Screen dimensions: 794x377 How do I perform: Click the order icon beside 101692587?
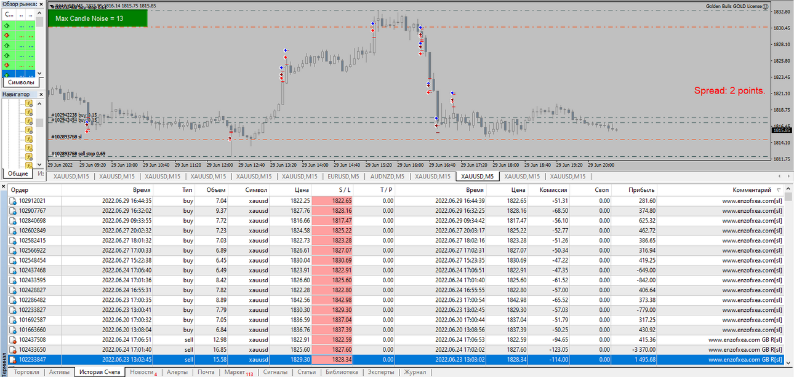pyautogui.click(x=13, y=320)
